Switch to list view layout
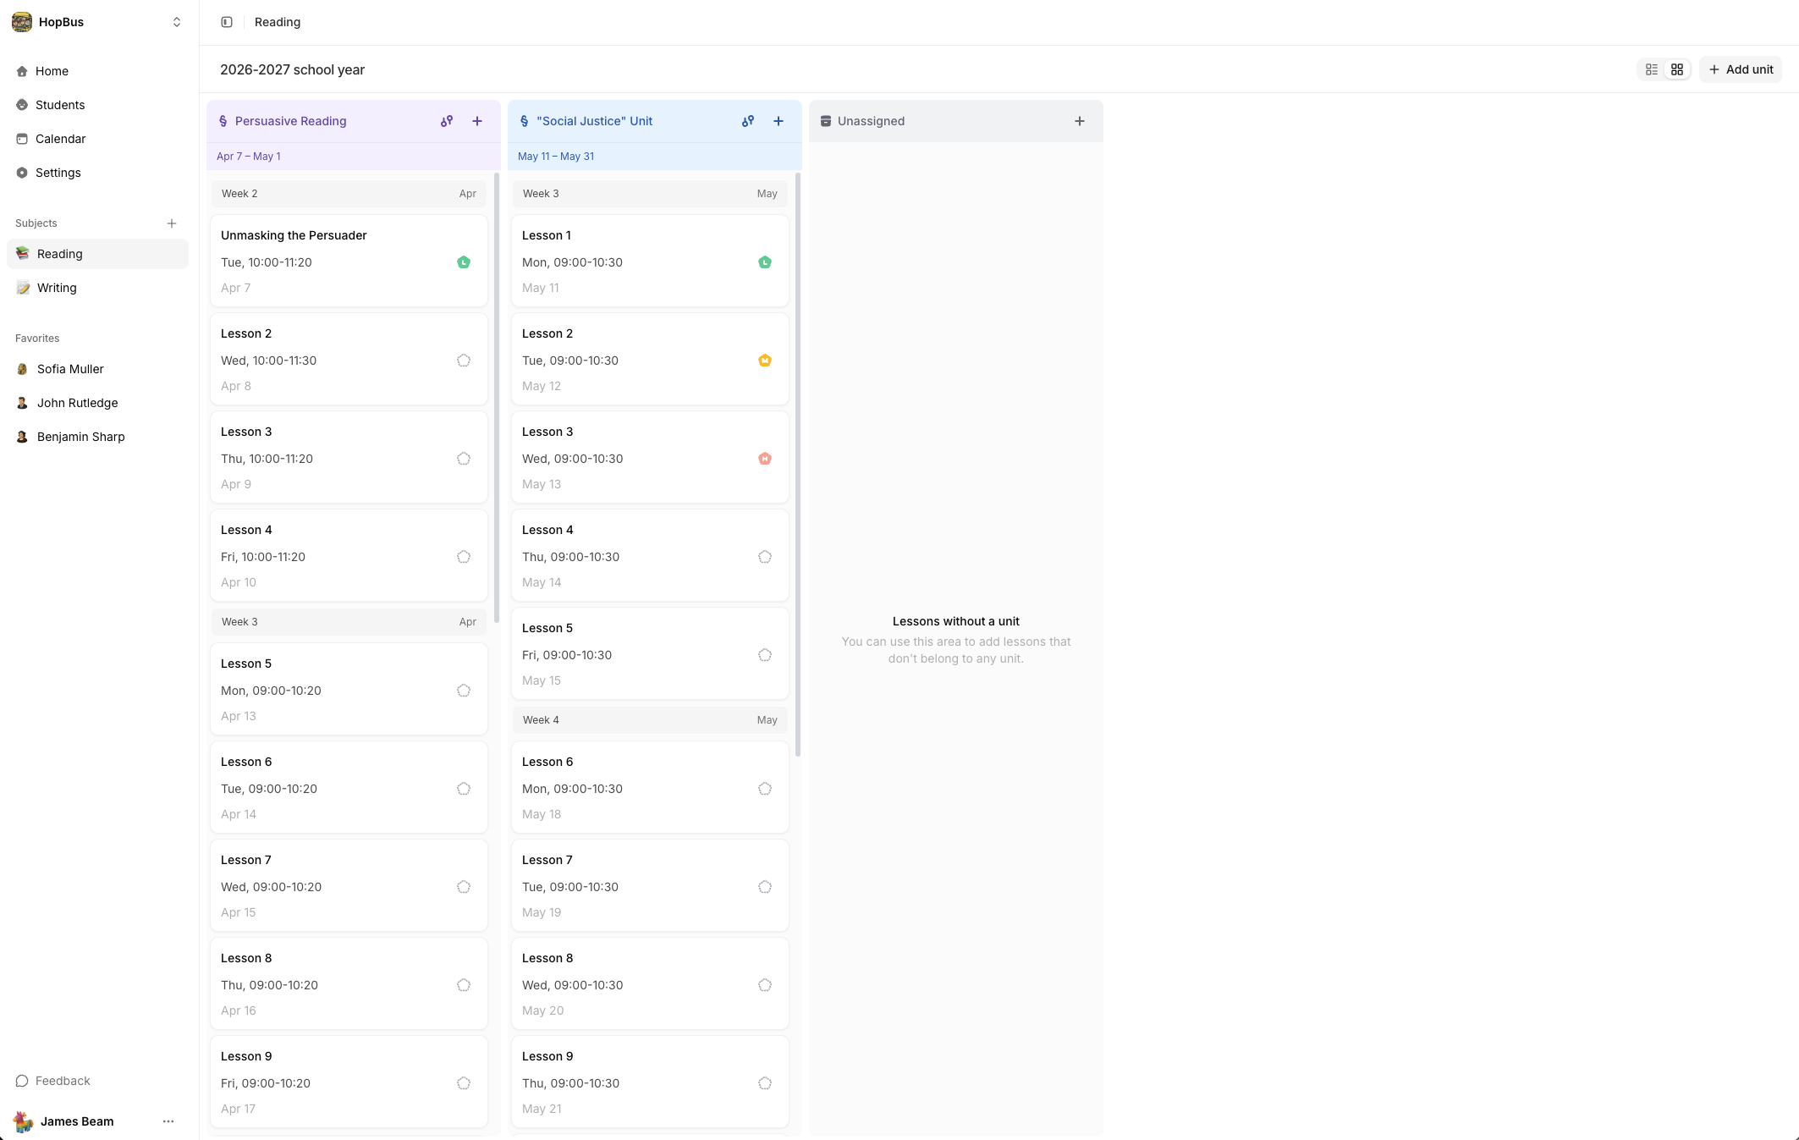The height and width of the screenshot is (1140, 1799). point(1651,69)
